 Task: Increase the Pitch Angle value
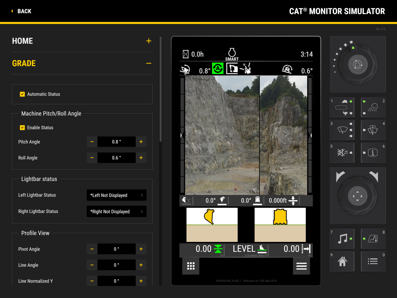pyautogui.click(x=141, y=142)
